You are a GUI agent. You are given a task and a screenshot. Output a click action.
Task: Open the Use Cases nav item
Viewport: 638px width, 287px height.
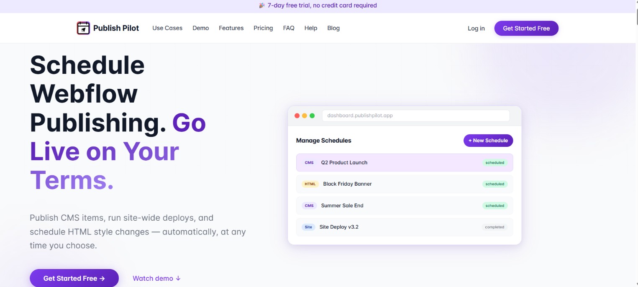(167, 28)
